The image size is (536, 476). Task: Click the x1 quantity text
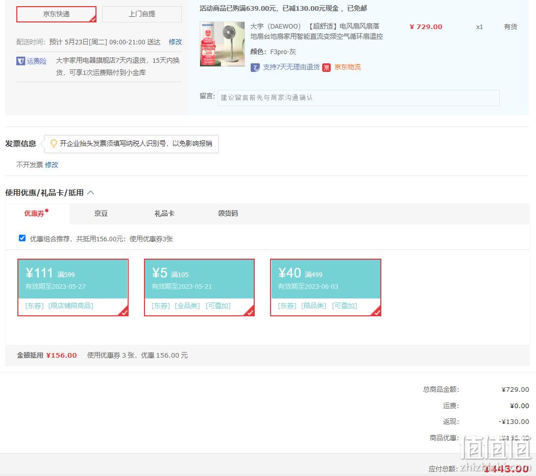coord(479,27)
